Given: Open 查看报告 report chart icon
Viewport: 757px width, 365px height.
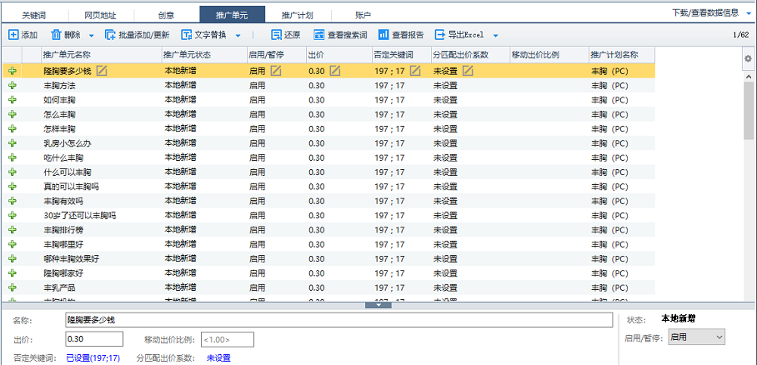Looking at the screenshot, I should (383, 35).
